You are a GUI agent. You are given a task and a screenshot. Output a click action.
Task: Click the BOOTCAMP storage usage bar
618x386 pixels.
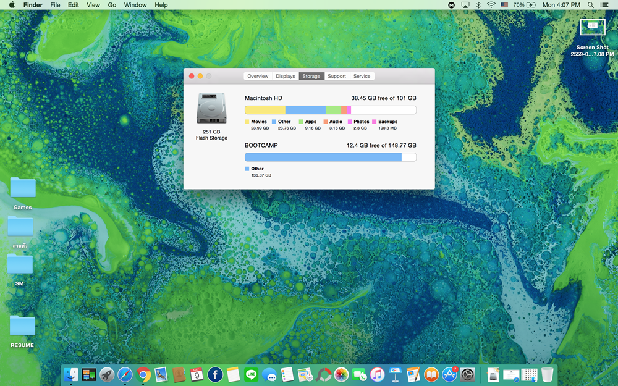(330, 157)
